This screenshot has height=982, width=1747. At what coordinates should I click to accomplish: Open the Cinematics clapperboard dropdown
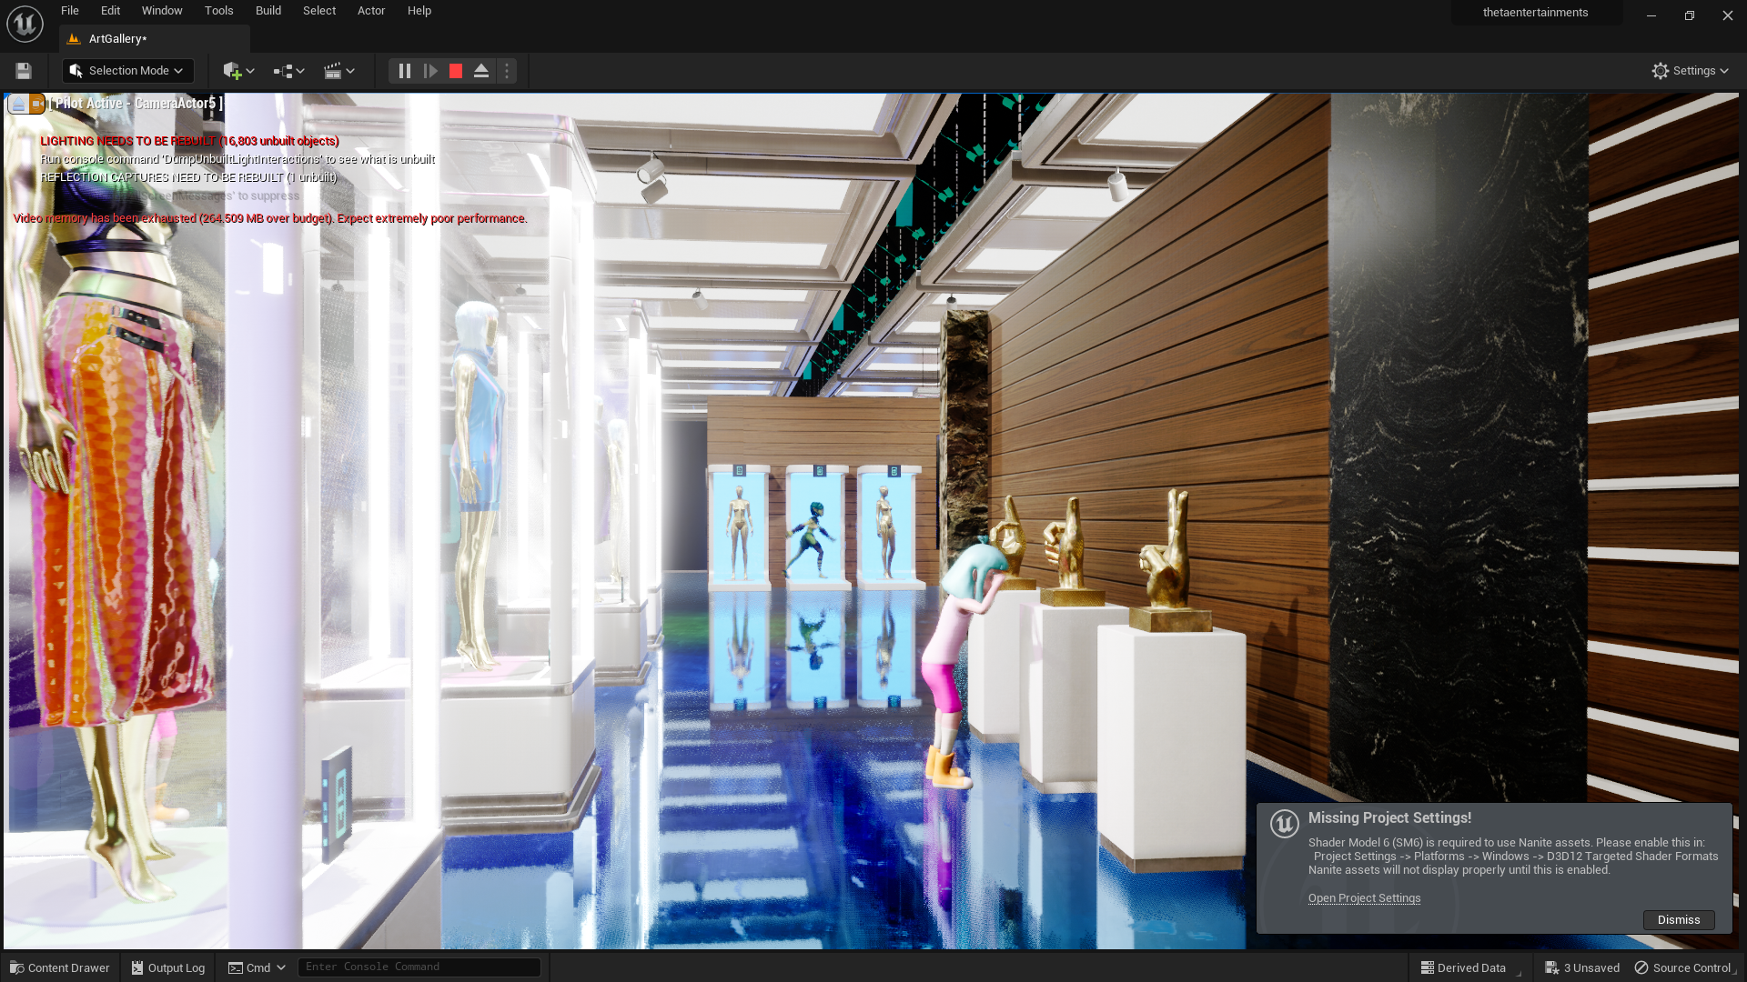pyautogui.click(x=338, y=71)
